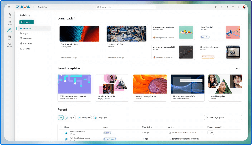Click the Campaigns icon in sidebar

tap(21, 43)
